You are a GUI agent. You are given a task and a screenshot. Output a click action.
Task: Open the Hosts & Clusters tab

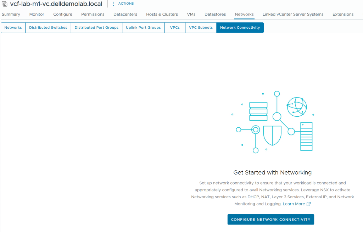tap(162, 15)
